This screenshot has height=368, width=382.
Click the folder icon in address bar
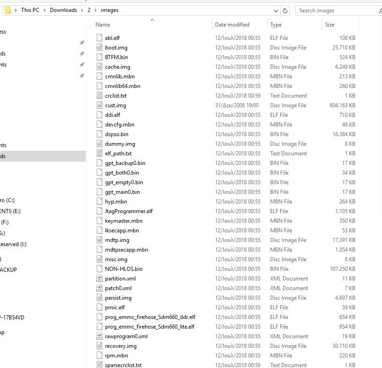pyautogui.click(x=8, y=10)
